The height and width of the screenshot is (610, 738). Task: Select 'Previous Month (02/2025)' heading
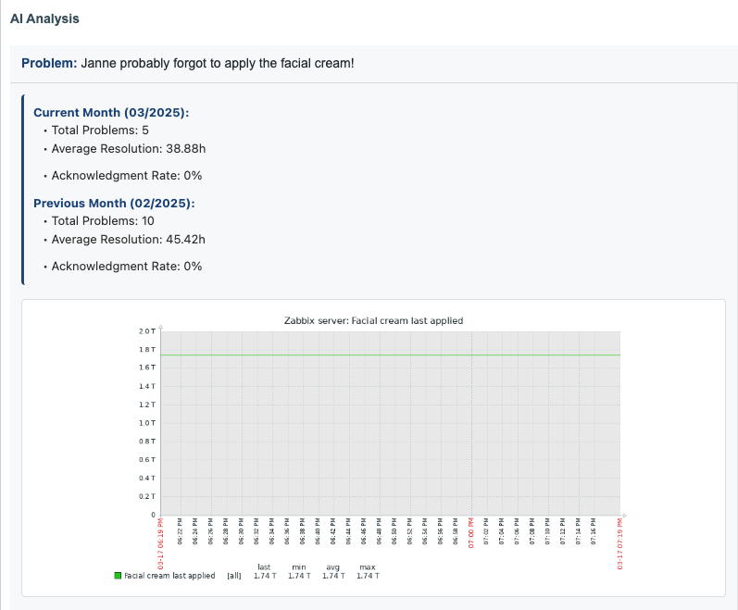pos(114,203)
